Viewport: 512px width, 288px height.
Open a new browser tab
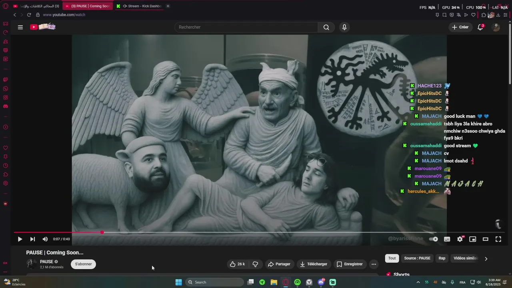pos(168,6)
